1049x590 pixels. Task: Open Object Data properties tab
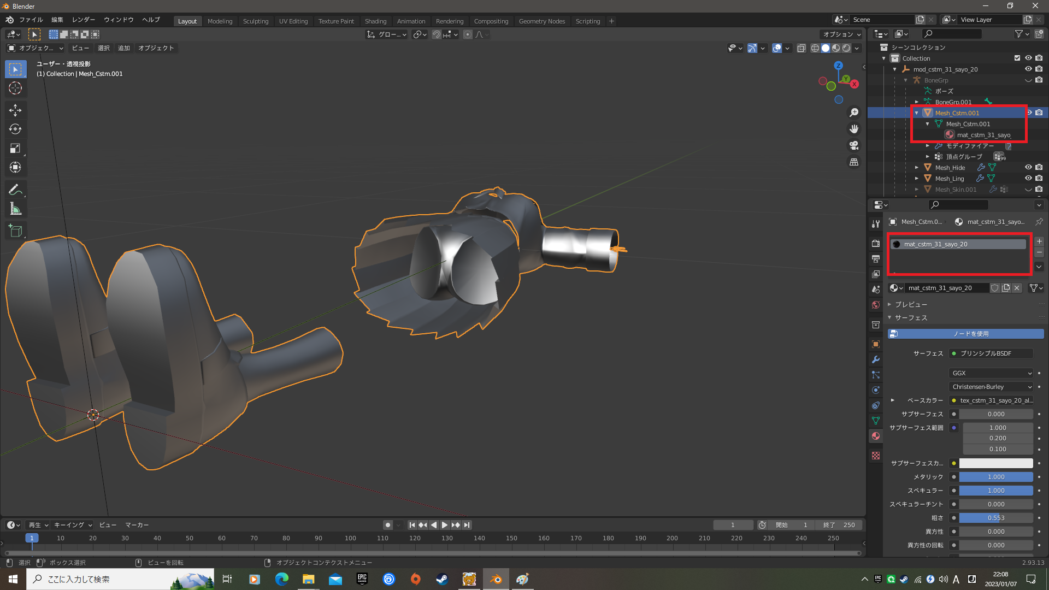[x=876, y=421]
